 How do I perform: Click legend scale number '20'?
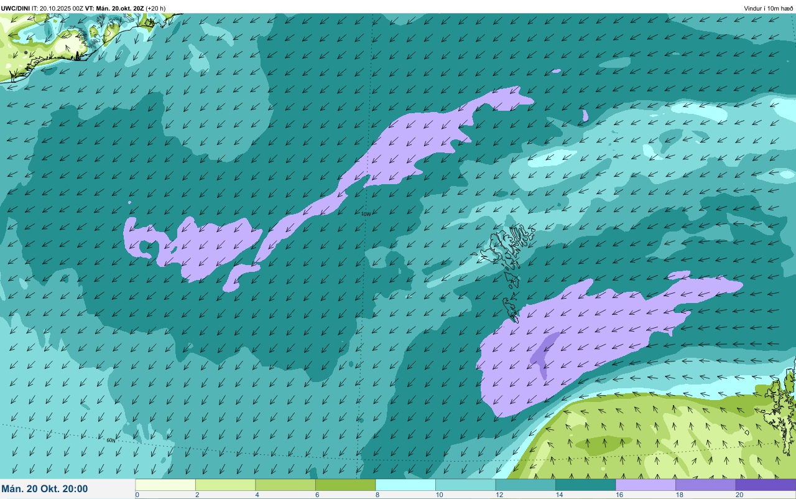[x=739, y=495]
